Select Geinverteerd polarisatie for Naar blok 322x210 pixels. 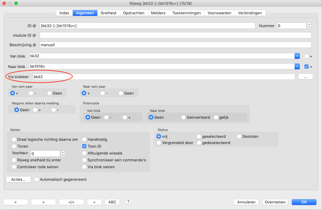[183, 117]
